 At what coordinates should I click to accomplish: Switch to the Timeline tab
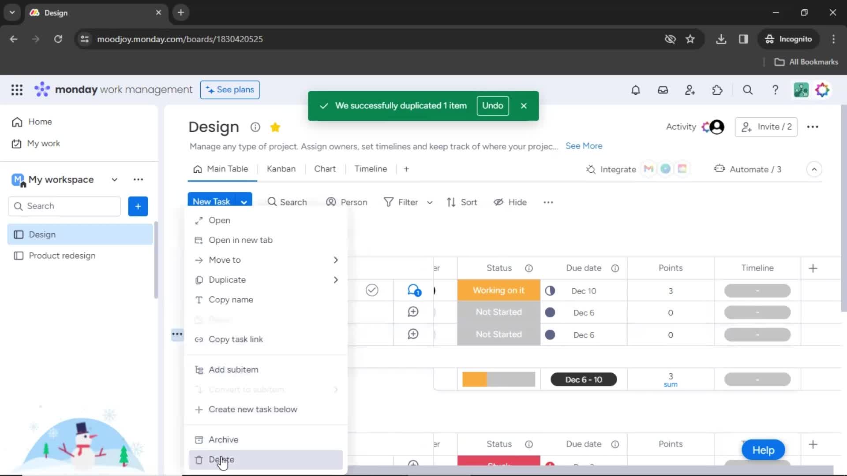(x=371, y=168)
